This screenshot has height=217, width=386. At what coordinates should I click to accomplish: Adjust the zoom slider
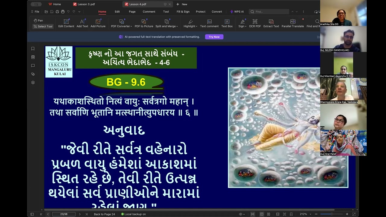click(x=331, y=214)
